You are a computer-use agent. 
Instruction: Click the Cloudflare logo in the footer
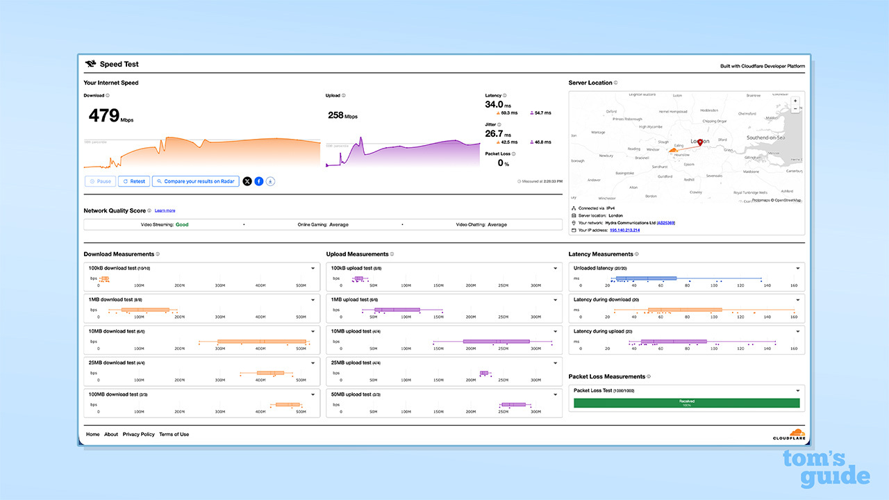coord(790,434)
